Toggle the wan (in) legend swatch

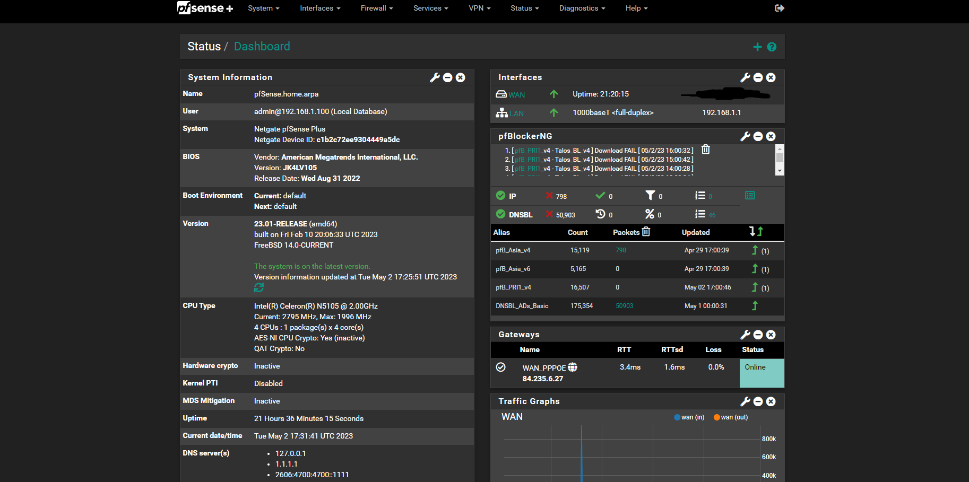point(677,417)
